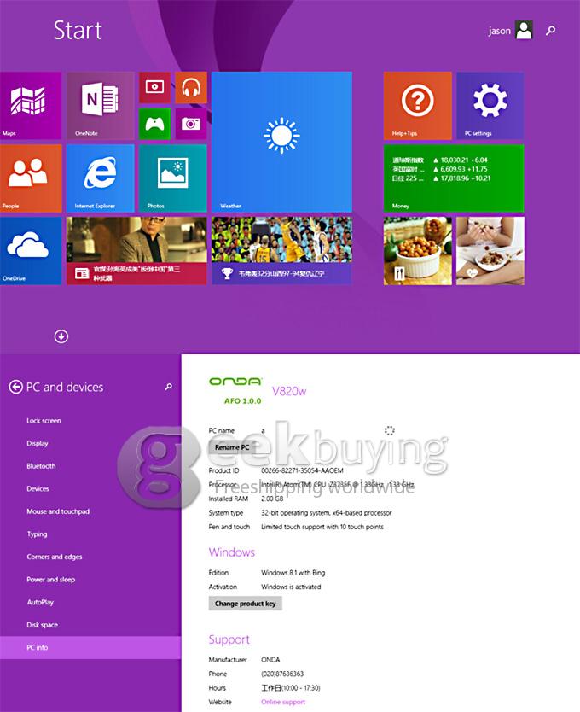The height and width of the screenshot is (712, 580).
Task: Click Installed RAM value 2.00 GB
Action: (272, 499)
